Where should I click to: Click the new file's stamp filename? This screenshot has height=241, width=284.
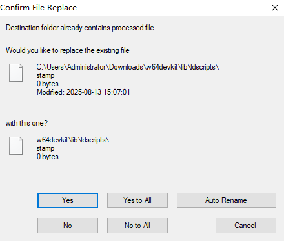(x=45, y=148)
